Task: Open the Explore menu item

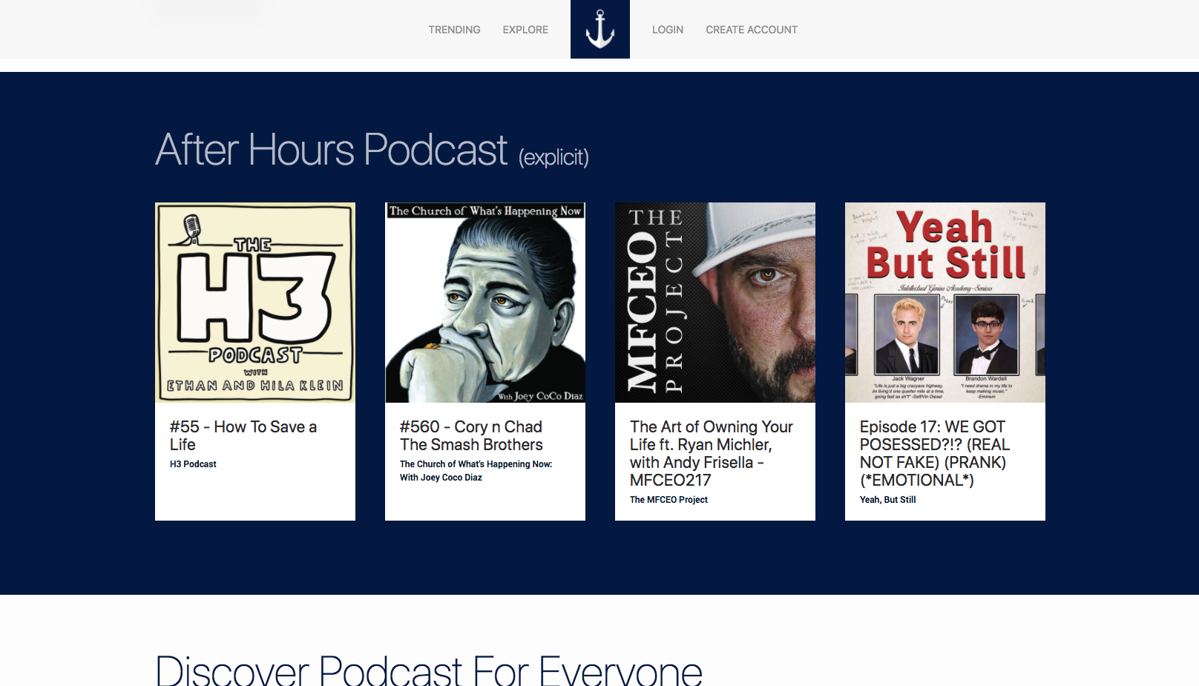Action: (525, 30)
